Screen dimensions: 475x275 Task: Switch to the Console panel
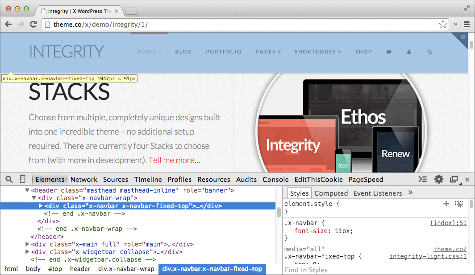tap(275, 180)
